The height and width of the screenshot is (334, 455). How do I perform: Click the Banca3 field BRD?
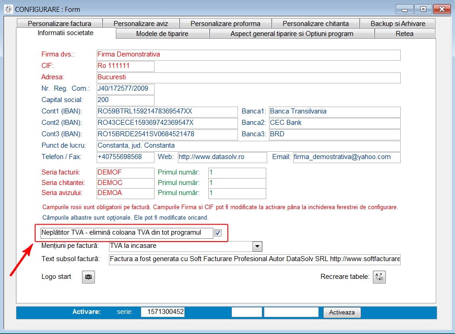click(335, 134)
